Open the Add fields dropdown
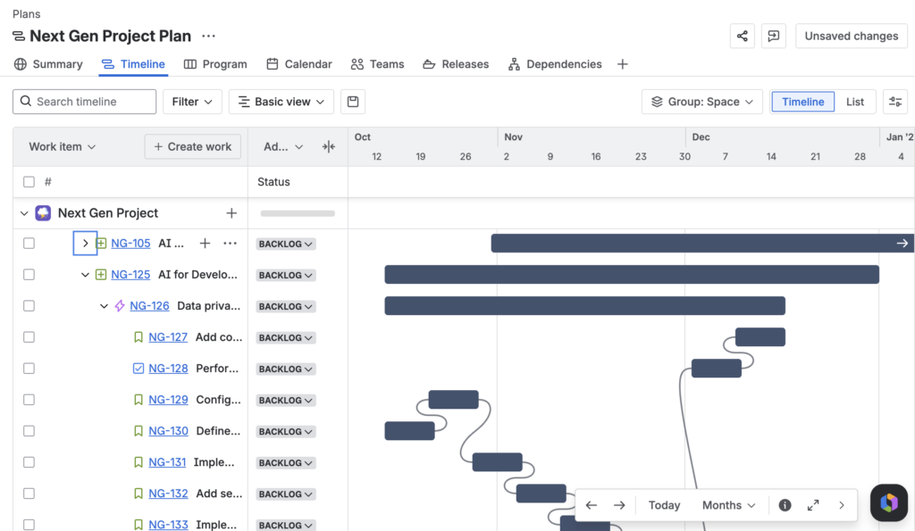 (283, 147)
